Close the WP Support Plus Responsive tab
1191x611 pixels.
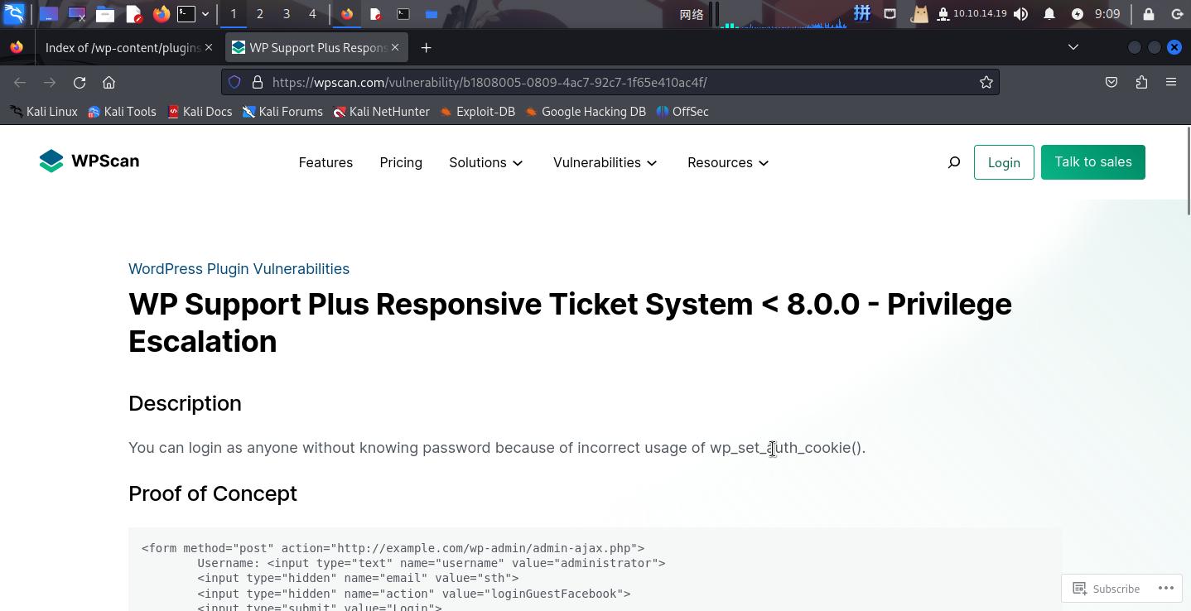pos(395,48)
